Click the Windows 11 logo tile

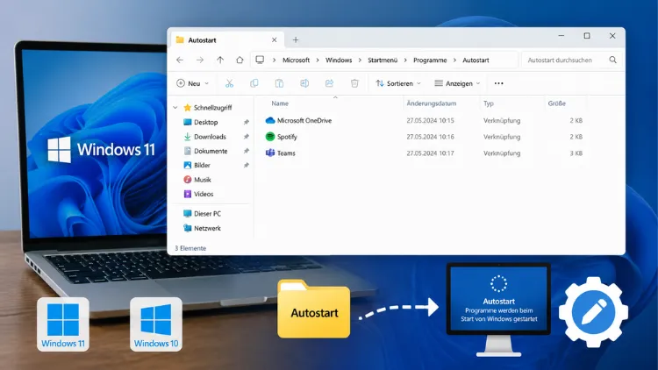pos(63,324)
